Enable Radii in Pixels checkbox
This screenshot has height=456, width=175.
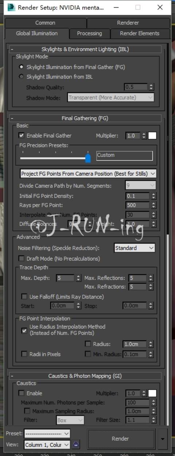point(24,354)
